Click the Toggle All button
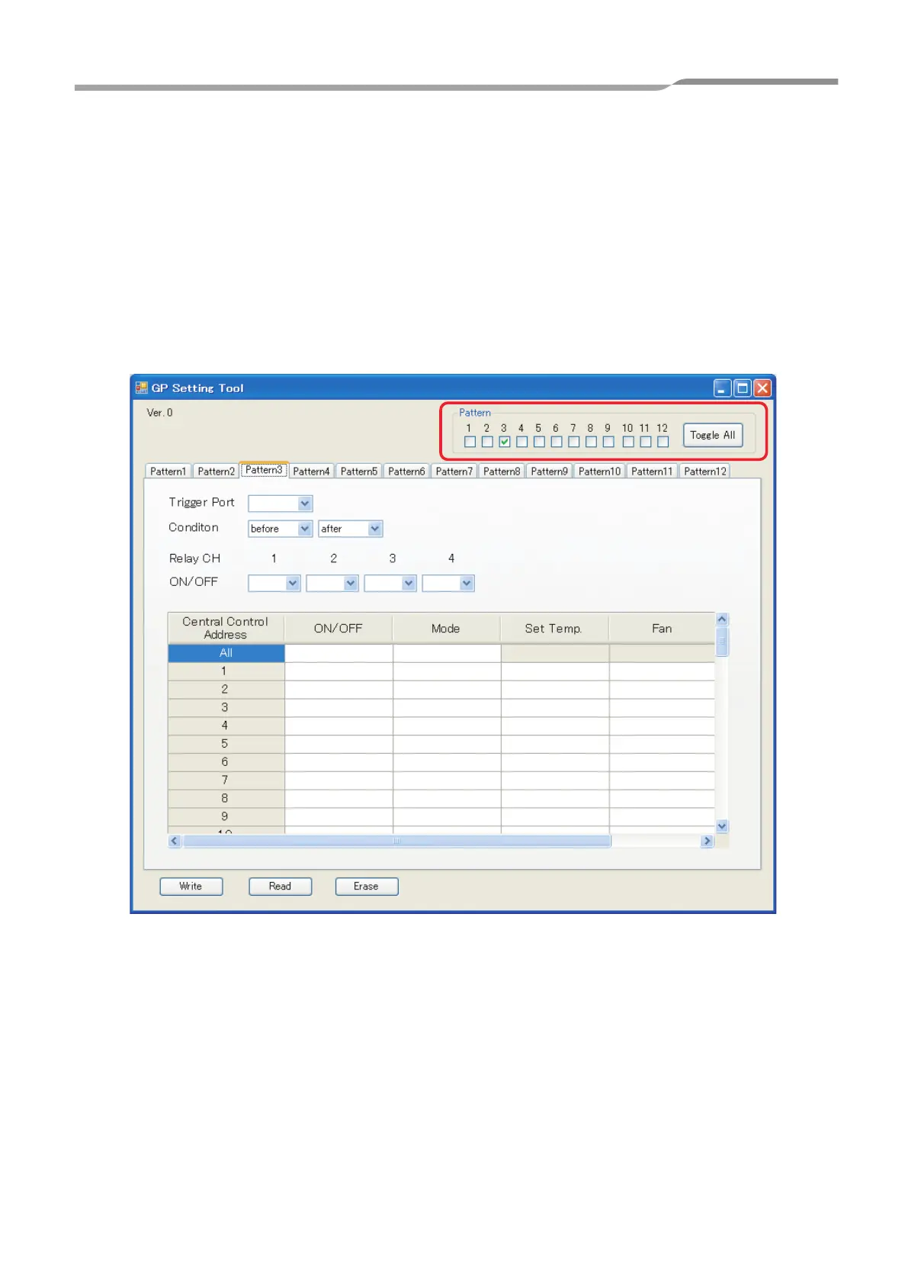Screen dimensions: 908x1284 click(x=713, y=435)
